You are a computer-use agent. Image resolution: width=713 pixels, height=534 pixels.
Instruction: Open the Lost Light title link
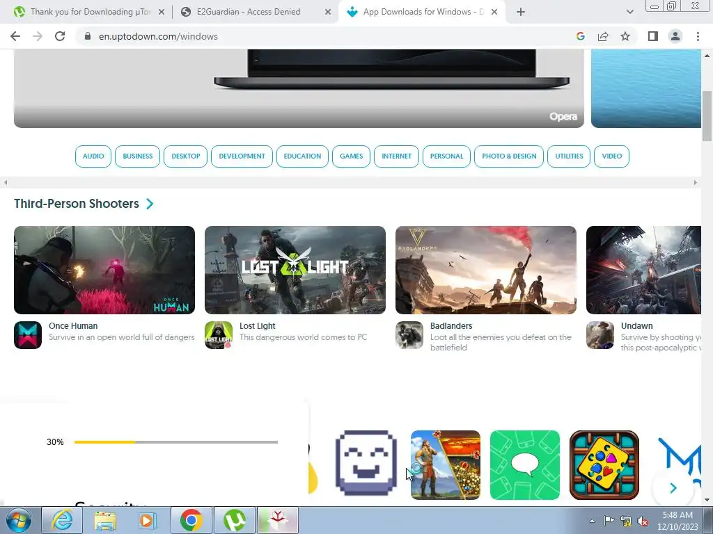click(258, 326)
